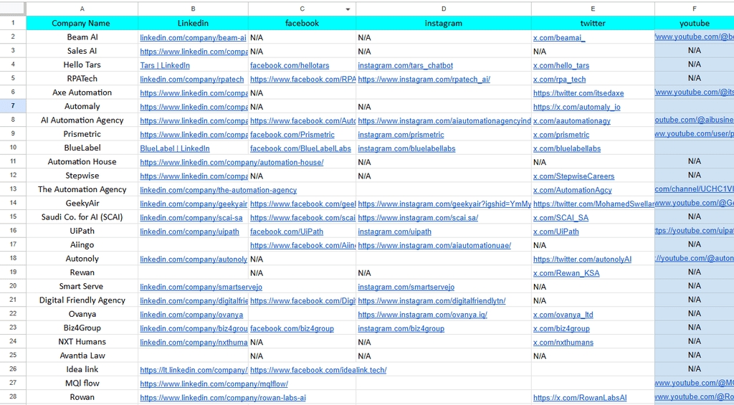Select the 'GeekyAir' company cell
The image size is (734, 405).
point(82,203)
